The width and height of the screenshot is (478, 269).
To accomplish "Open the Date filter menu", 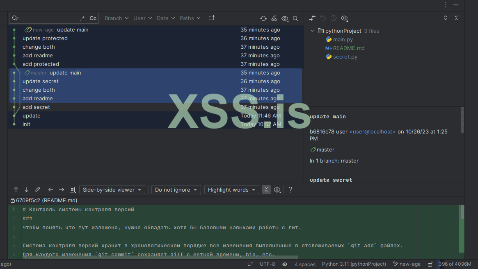I will (165, 18).
